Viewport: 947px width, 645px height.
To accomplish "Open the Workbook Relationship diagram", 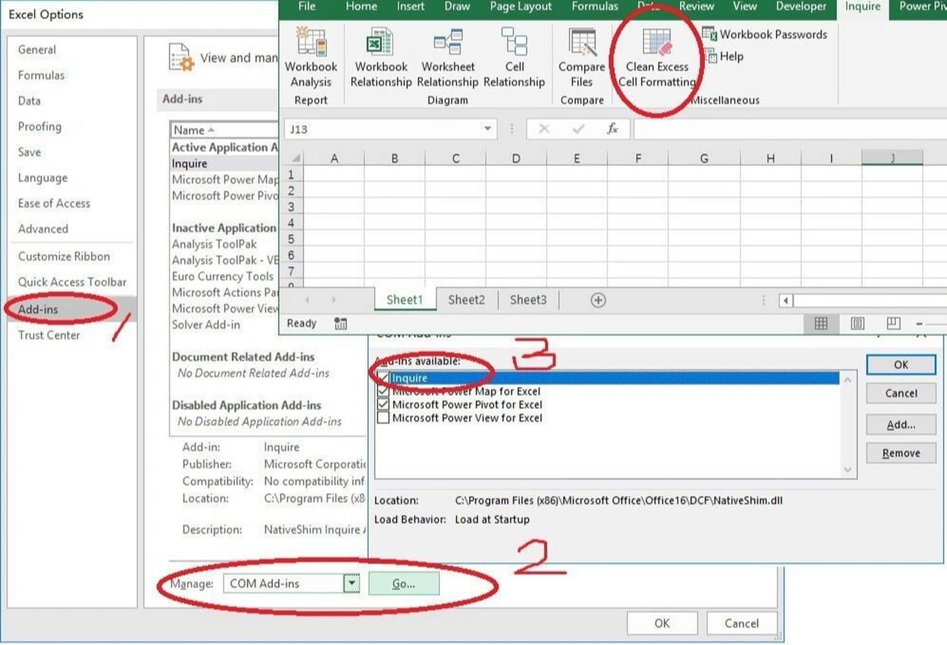I will point(381,58).
